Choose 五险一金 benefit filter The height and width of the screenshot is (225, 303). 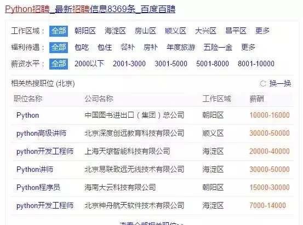coord(218,47)
